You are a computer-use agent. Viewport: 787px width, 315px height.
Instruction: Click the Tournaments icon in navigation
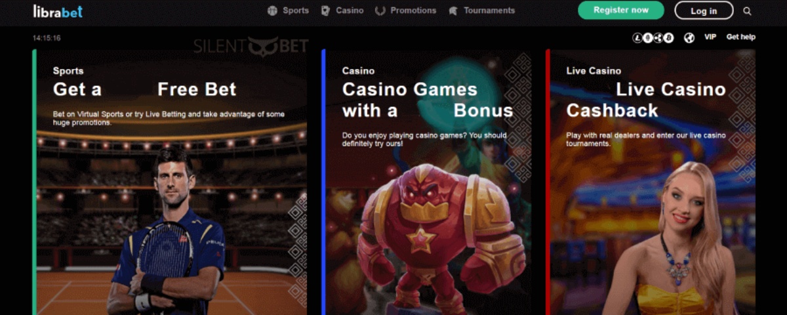click(453, 10)
